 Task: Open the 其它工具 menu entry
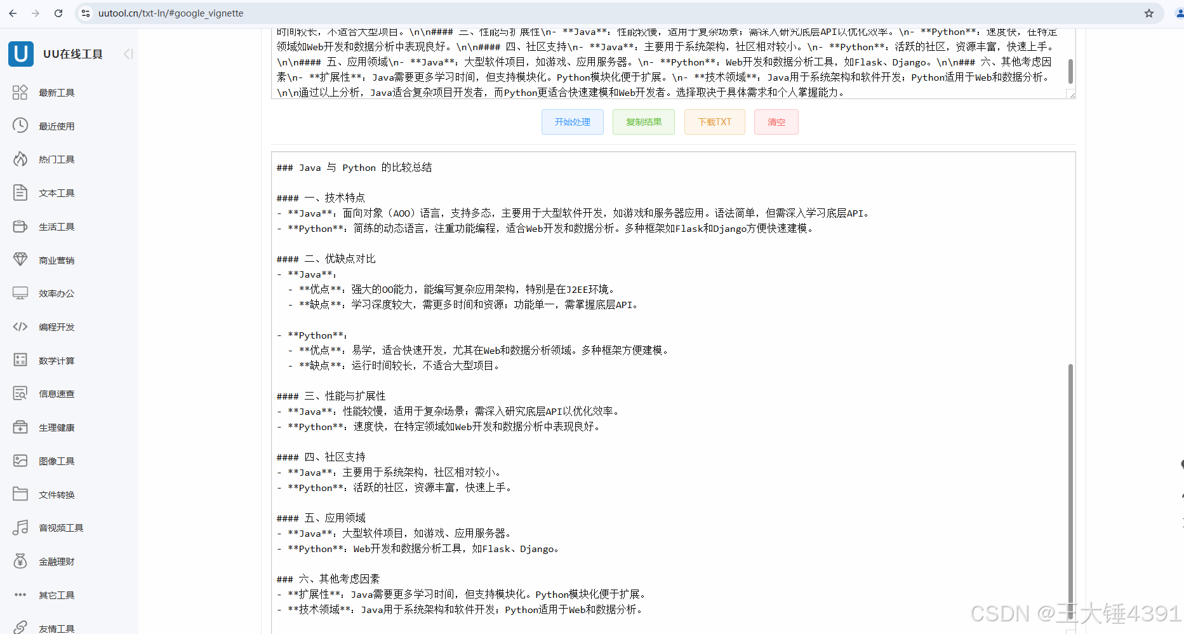pyautogui.click(x=56, y=595)
